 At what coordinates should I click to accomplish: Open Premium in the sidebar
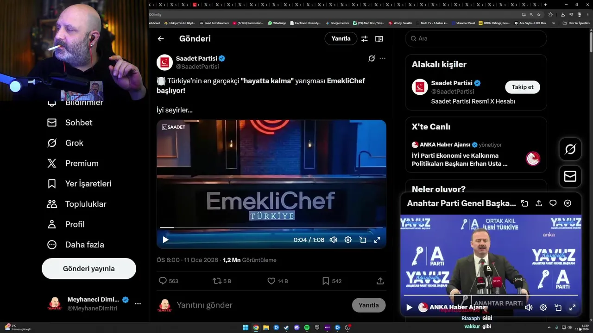click(x=73, y=163)
